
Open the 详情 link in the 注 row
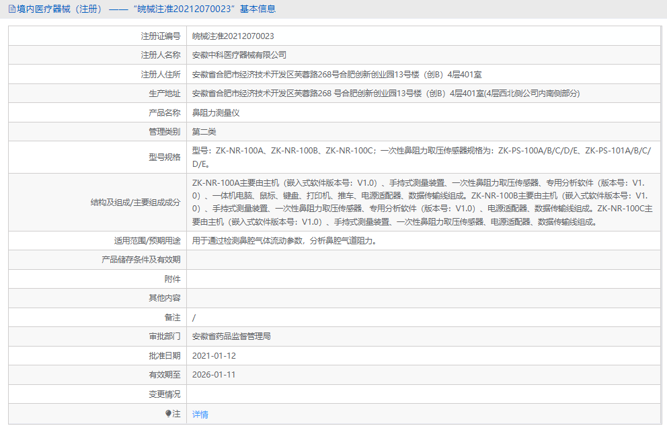(200, 415)
